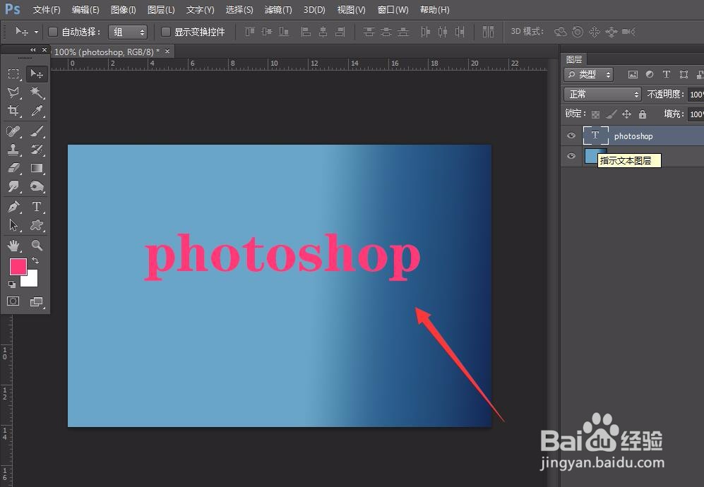Click the 3D roll mode icon
The height and width of the screenshot is (487, 704).
[x=578, y=32]
